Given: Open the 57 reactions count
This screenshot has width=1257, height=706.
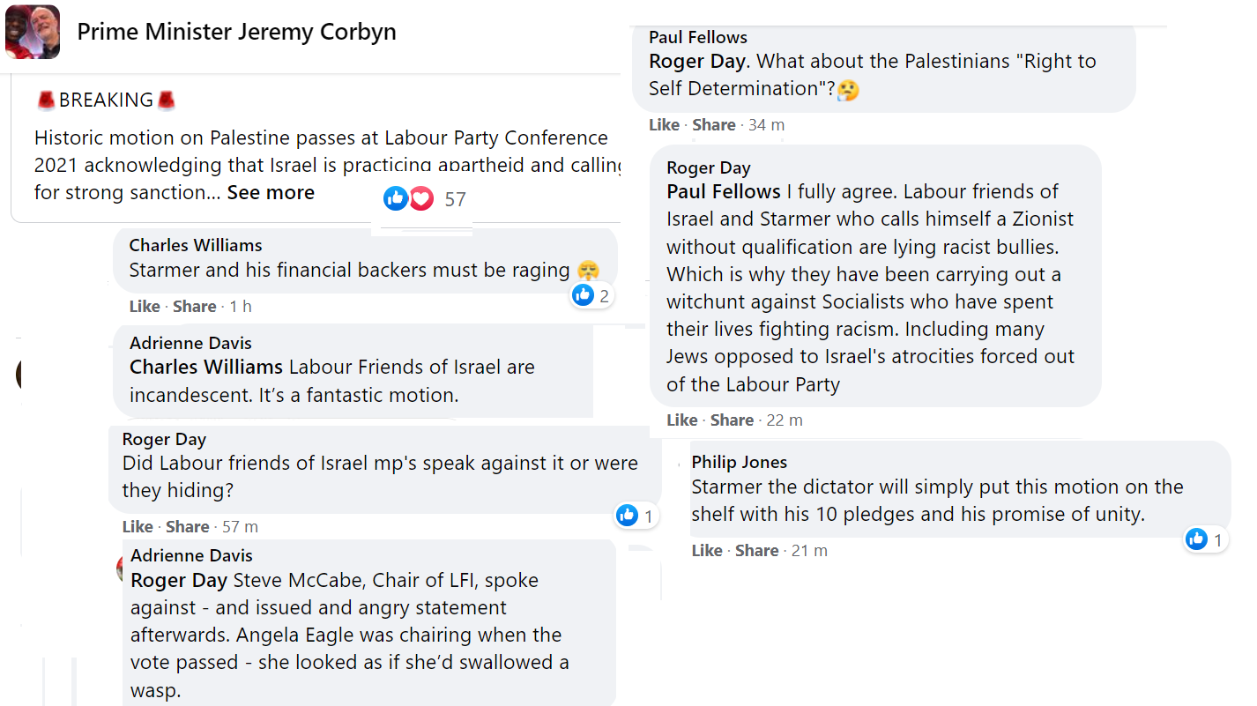Looking at the screenshot, I should coord(455,199).
